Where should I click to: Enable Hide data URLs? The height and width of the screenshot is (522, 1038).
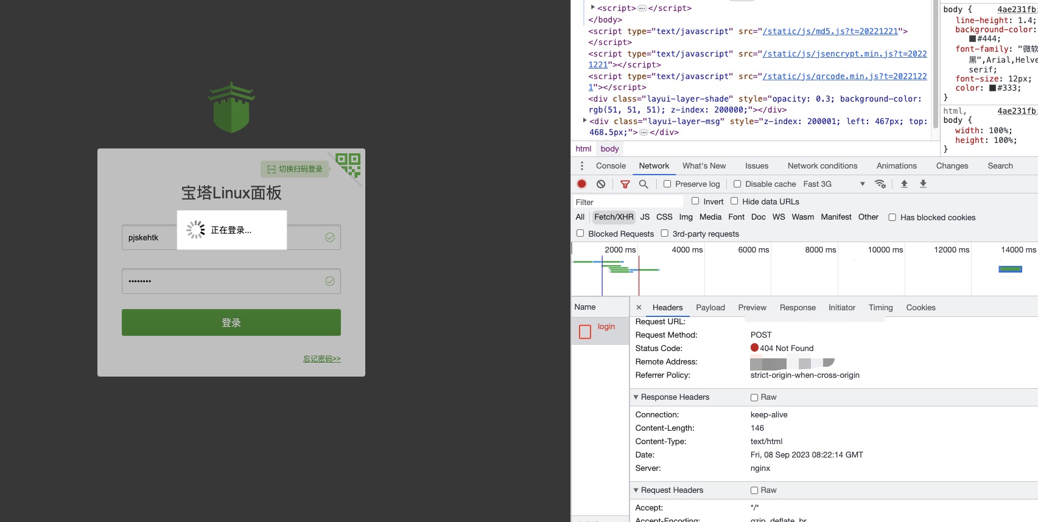734,201
